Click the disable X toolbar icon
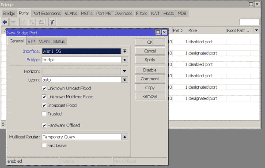The height and width of the screenshot is (168, 265). 32,22
